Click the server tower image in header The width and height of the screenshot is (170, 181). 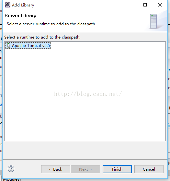153,21
